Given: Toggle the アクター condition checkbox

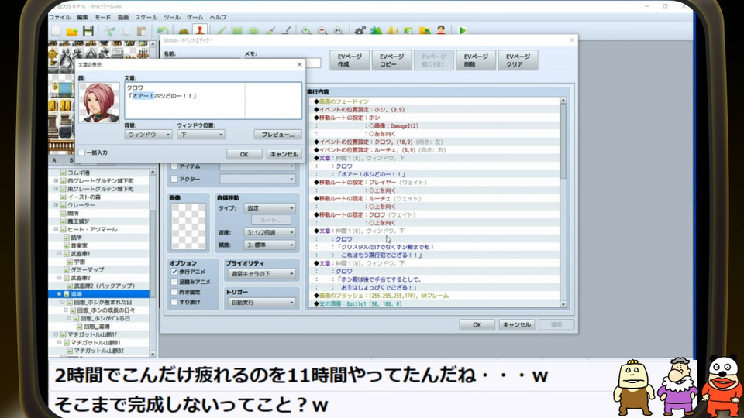Looking at the screenshot, I should click(x=174, y=179).
